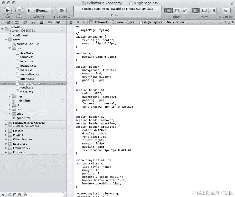Collapse the www folder
Screen dimensions: 235x197
6,40
